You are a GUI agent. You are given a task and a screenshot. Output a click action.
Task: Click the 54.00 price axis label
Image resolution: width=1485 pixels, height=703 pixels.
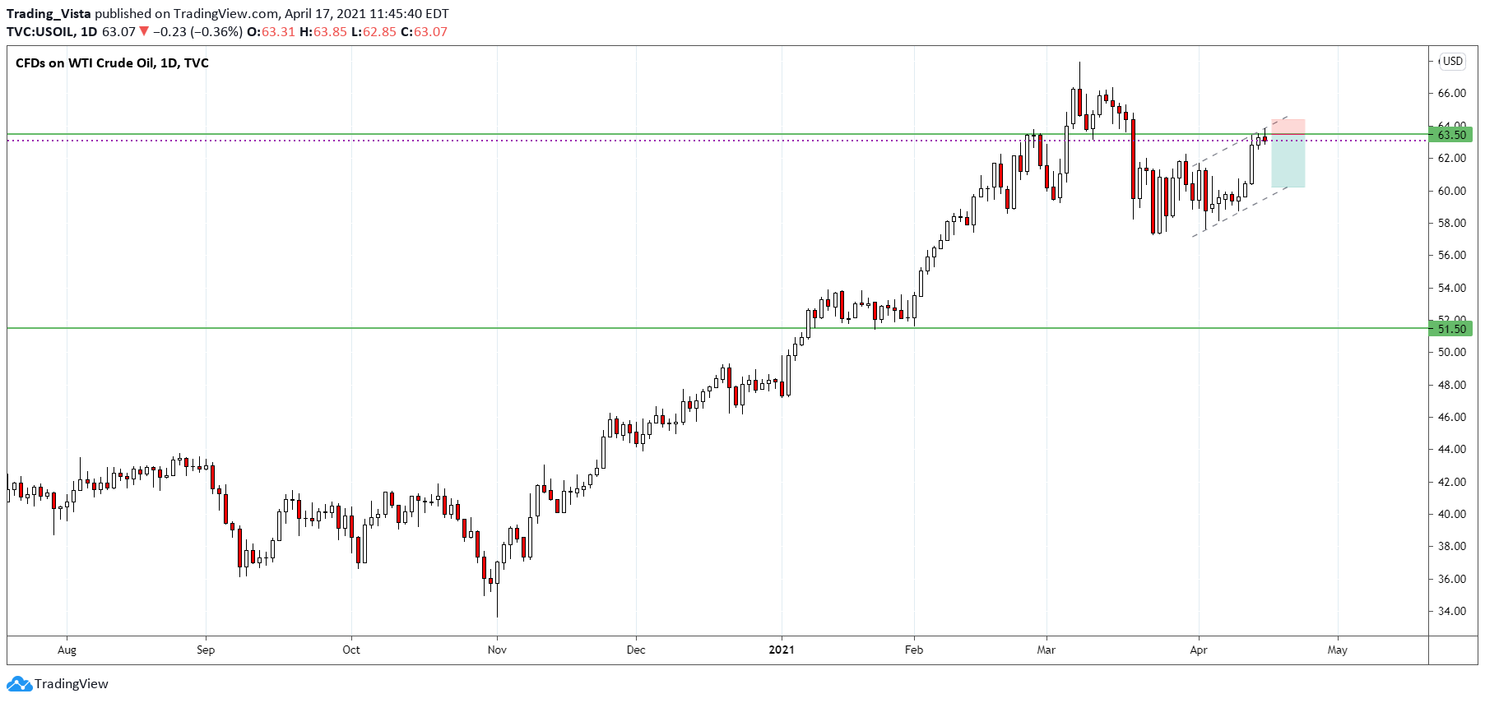coord(1452,288)
